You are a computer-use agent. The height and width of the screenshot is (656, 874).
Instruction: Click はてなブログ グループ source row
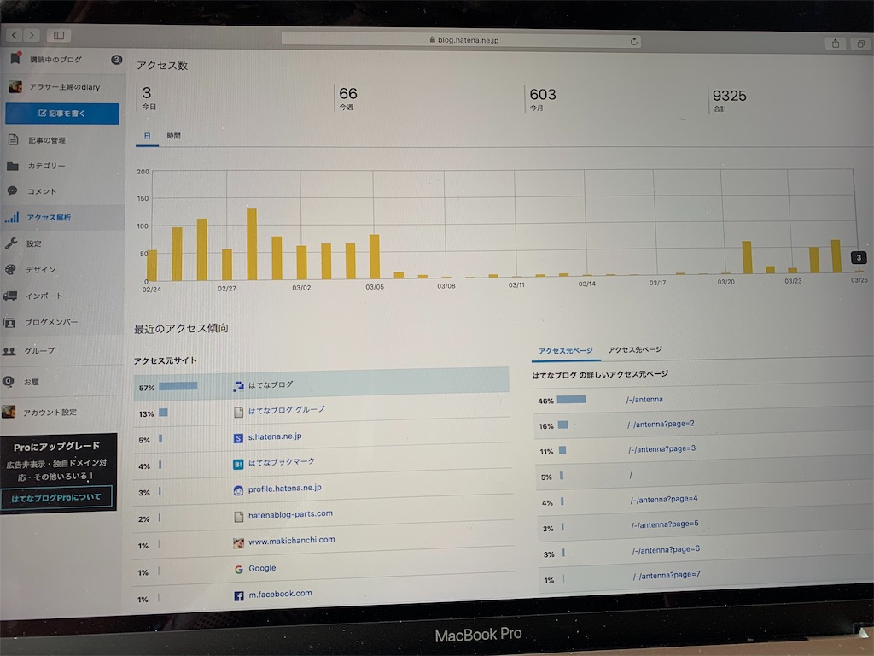tap(322, 412)
